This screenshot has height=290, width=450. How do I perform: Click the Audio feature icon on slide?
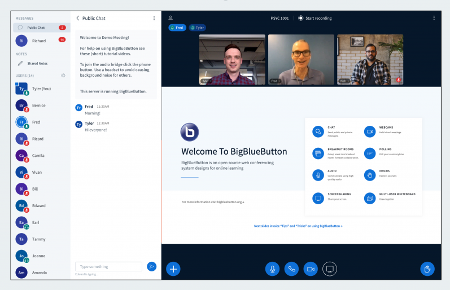click(318, 175)
